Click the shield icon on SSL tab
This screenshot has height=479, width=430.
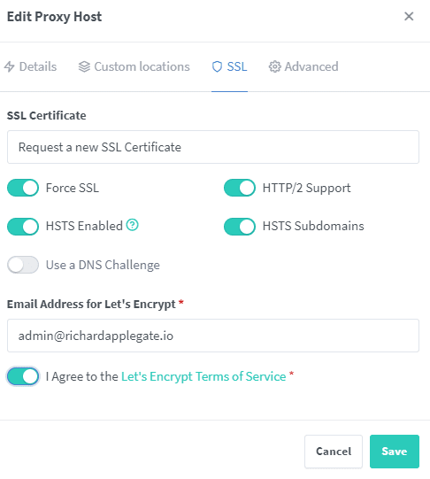pos(217,66)
